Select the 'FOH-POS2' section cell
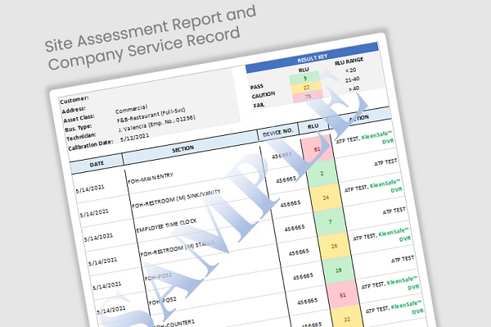 162,301
